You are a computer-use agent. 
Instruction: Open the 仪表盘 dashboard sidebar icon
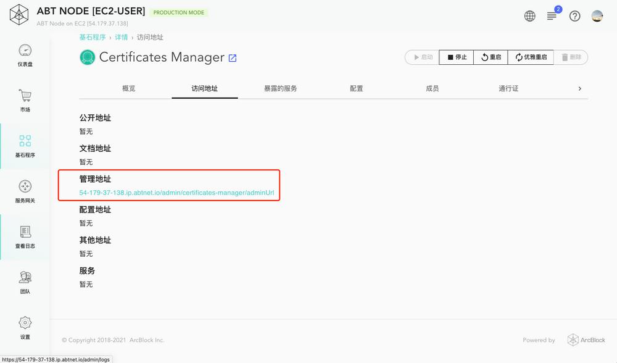tap(25, 51)
